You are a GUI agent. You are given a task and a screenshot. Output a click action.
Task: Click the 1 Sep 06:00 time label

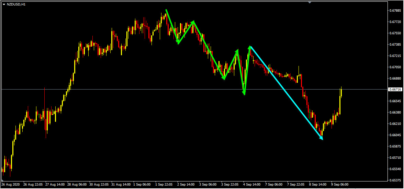point(142,185)
